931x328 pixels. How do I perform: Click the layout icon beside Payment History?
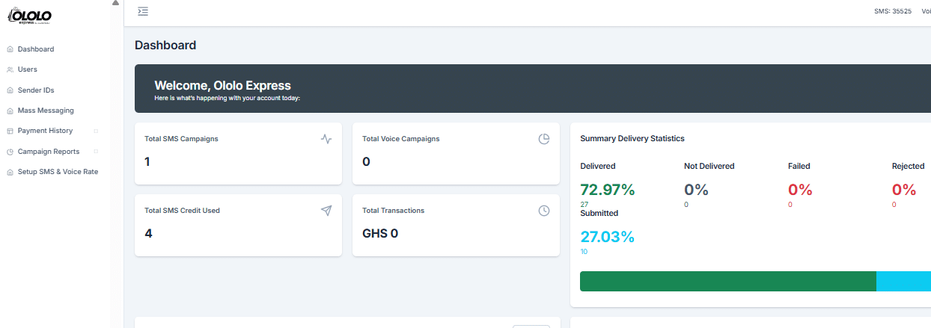click(x=10, y=131)
